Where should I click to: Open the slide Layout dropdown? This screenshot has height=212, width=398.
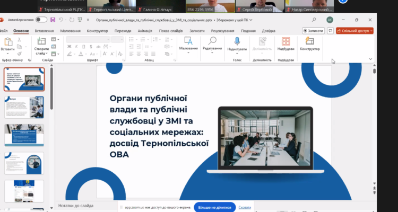tap(55, 40)
